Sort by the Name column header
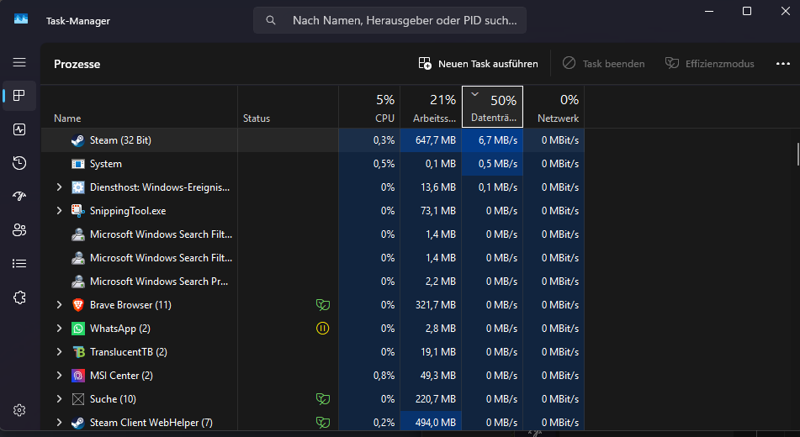This screenshot has height=437, width=800. pyautogui.click(x=140, y=107)
